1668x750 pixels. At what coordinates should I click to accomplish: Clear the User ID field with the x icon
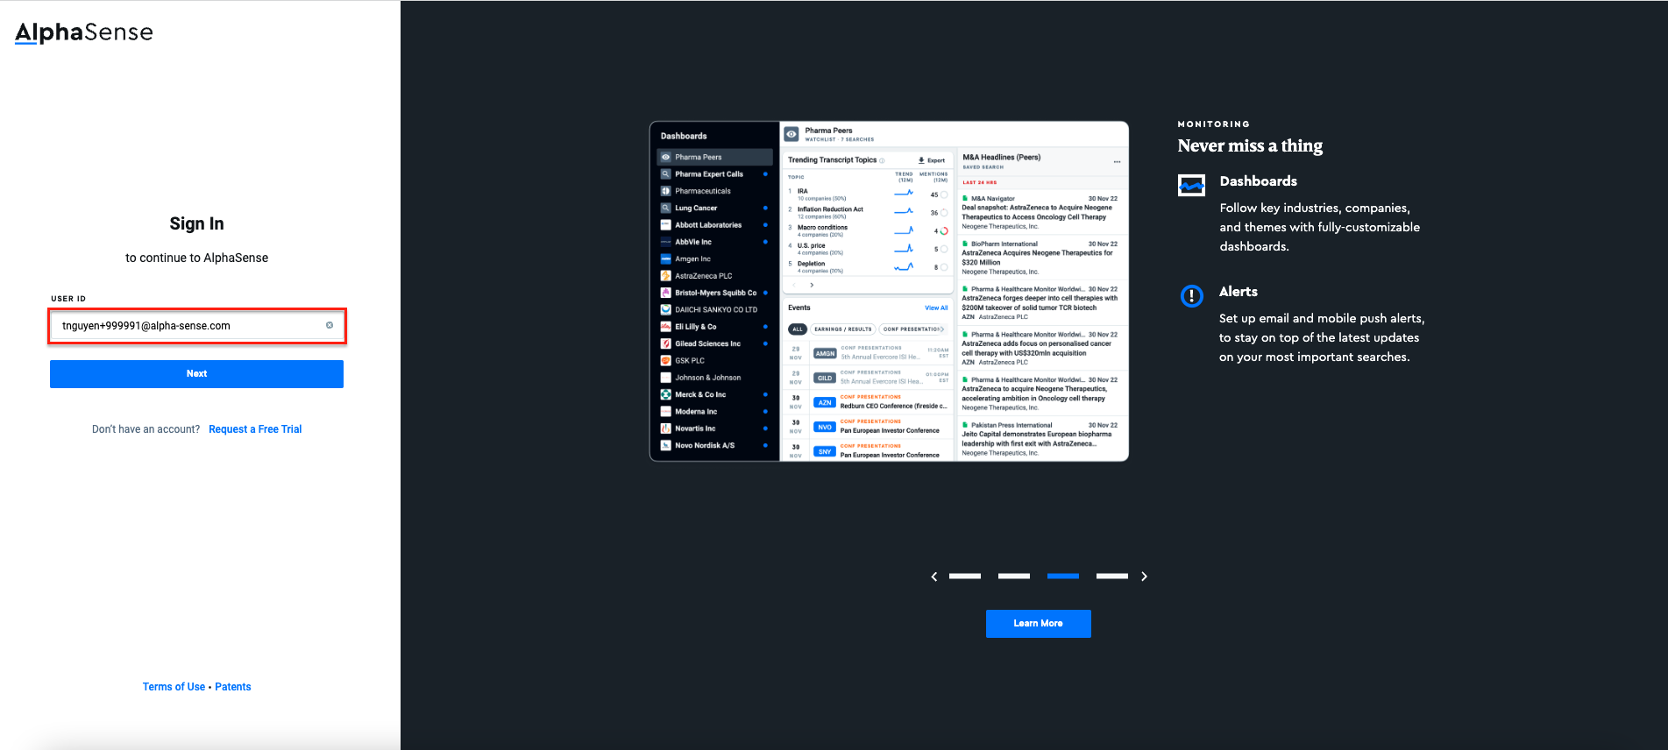click(330, 325)
